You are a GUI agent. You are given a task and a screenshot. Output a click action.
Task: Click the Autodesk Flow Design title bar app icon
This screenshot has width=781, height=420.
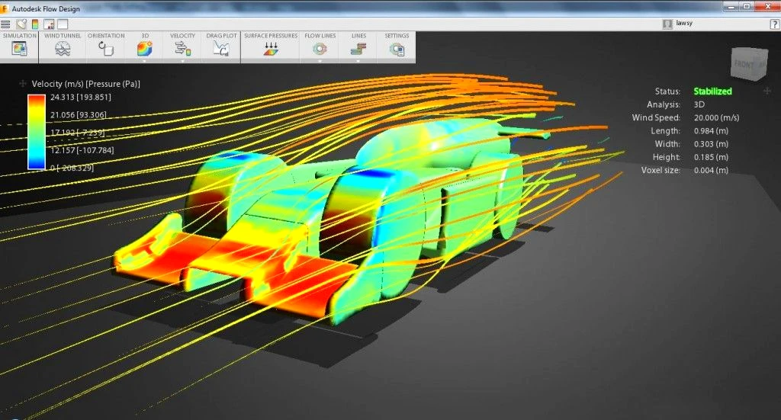click(5, 8)
